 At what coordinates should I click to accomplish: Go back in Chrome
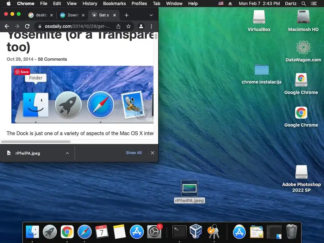[7, 26]
